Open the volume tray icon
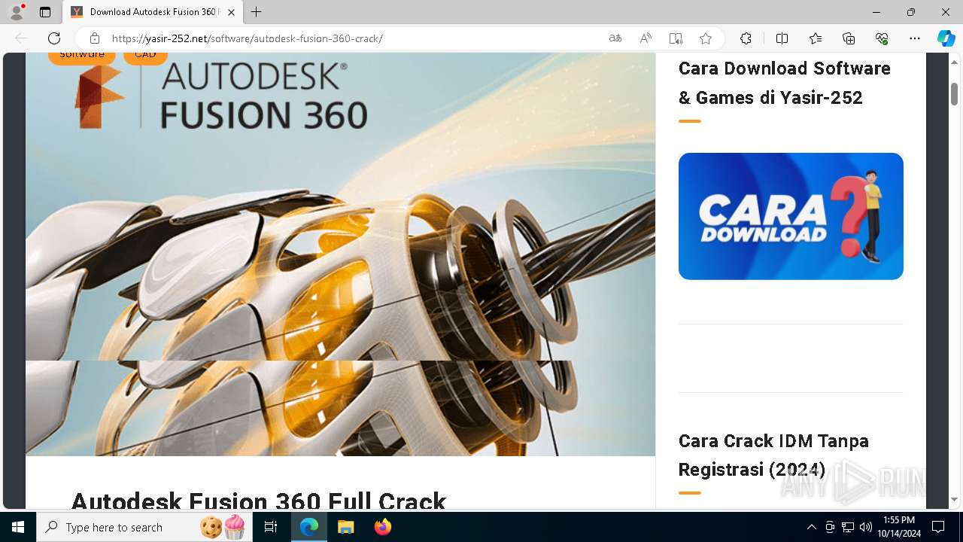 coord(865,527)
